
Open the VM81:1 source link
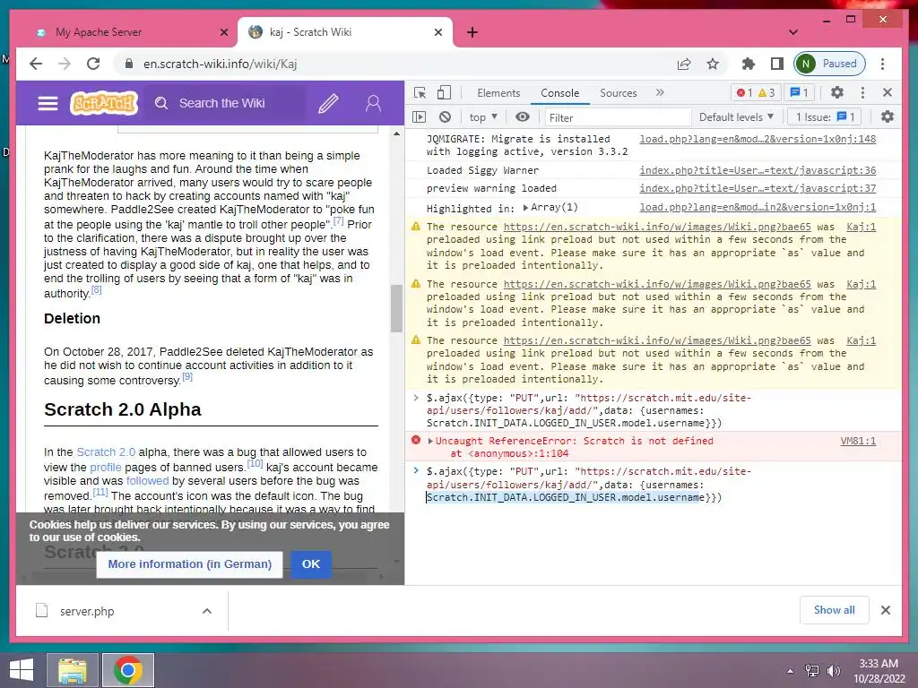pos(858,441)
